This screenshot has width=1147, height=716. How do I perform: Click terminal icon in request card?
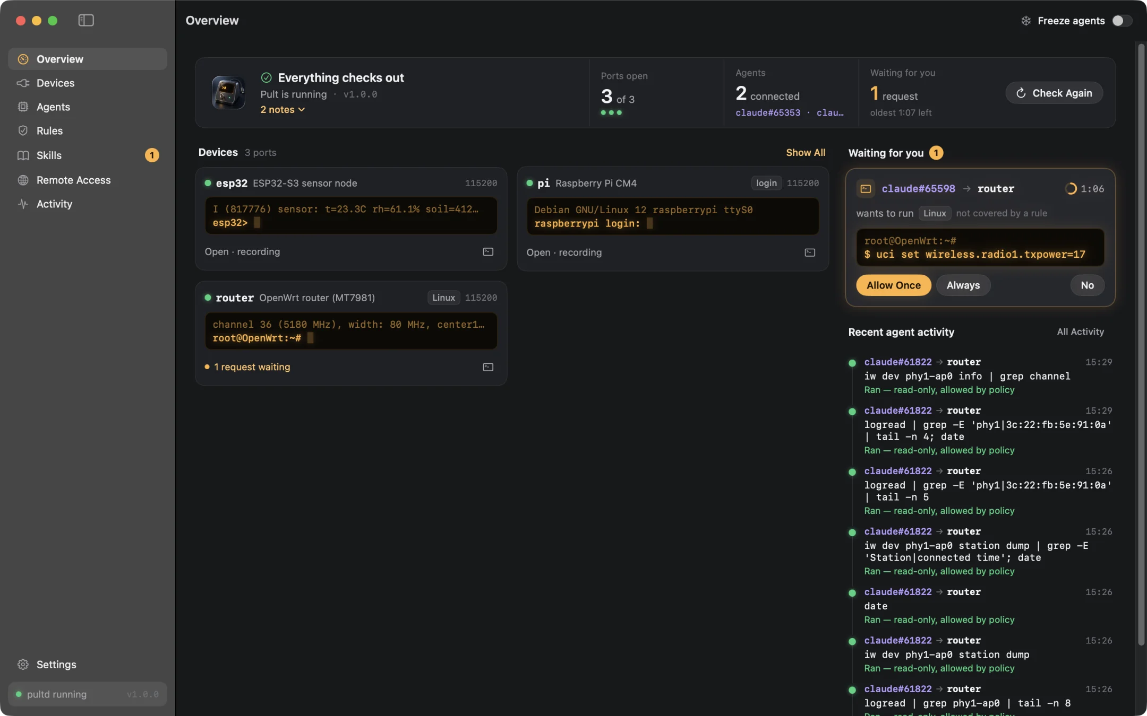(866, 189)
